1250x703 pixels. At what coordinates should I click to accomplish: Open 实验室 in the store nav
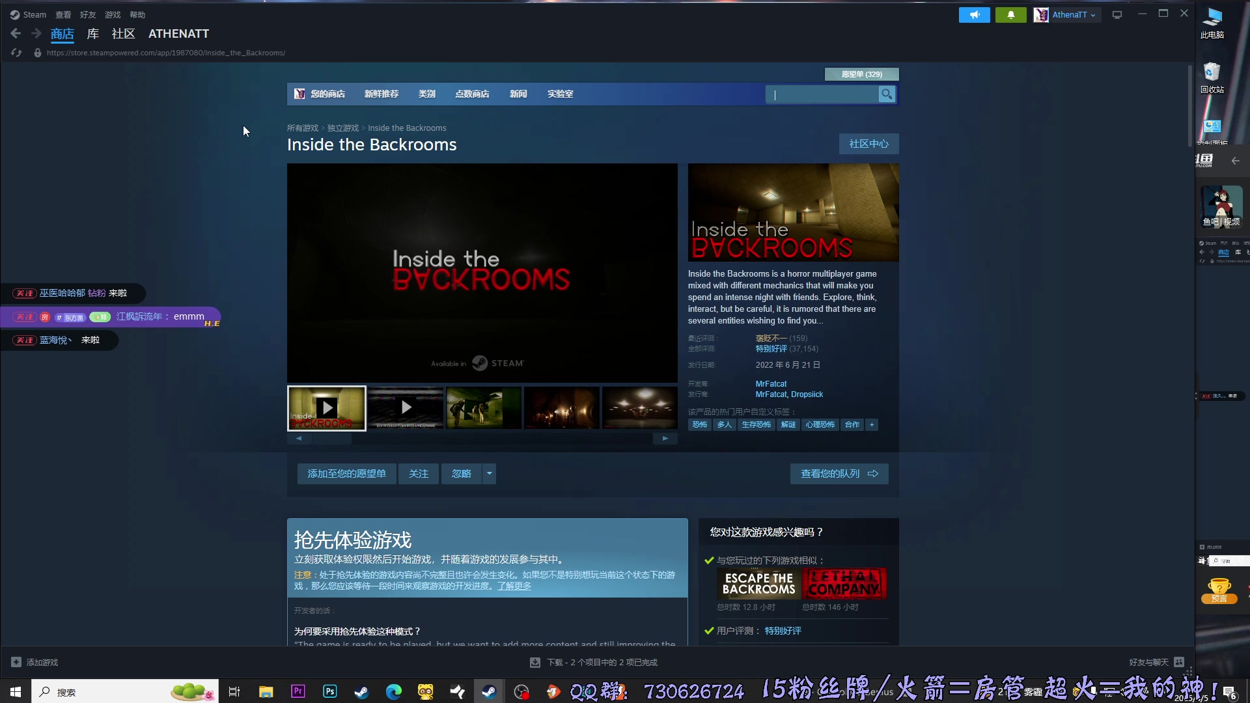coord(560,94)
